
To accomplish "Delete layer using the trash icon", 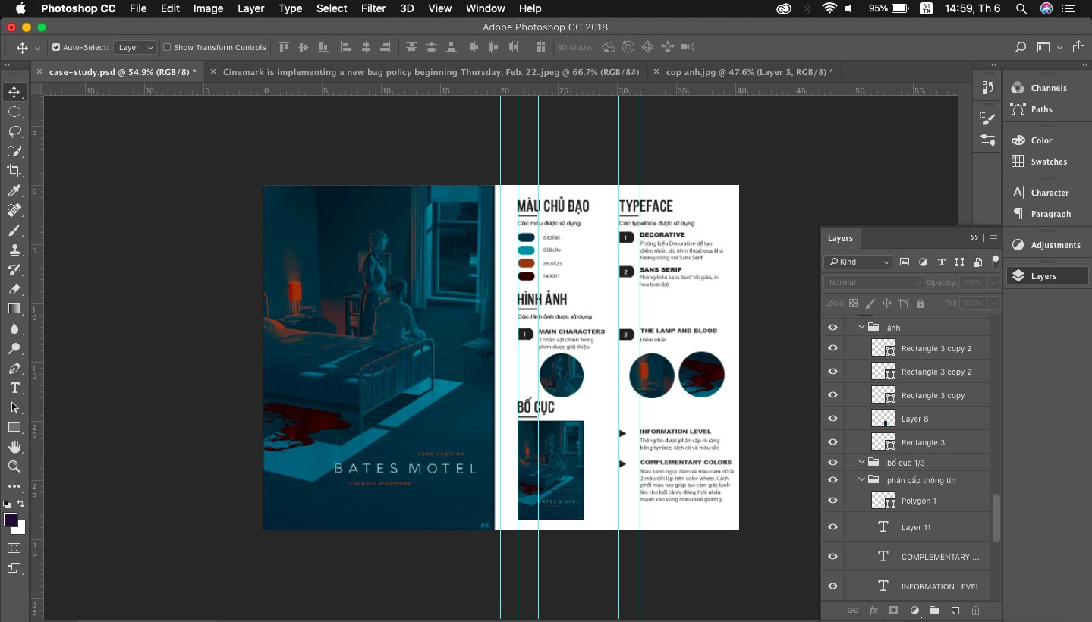I will pos(976,610).
